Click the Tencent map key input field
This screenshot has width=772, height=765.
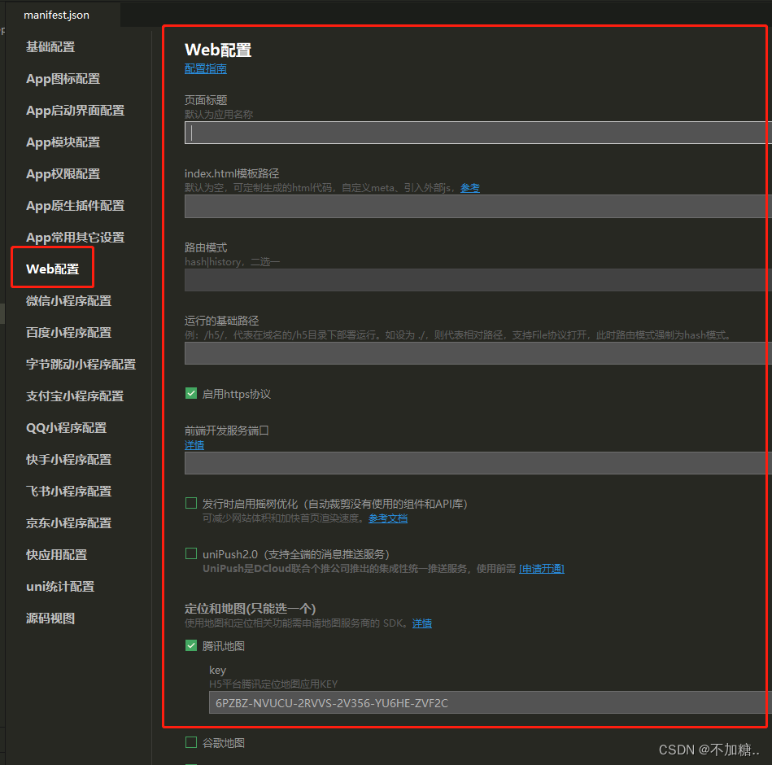click(488, 702)
